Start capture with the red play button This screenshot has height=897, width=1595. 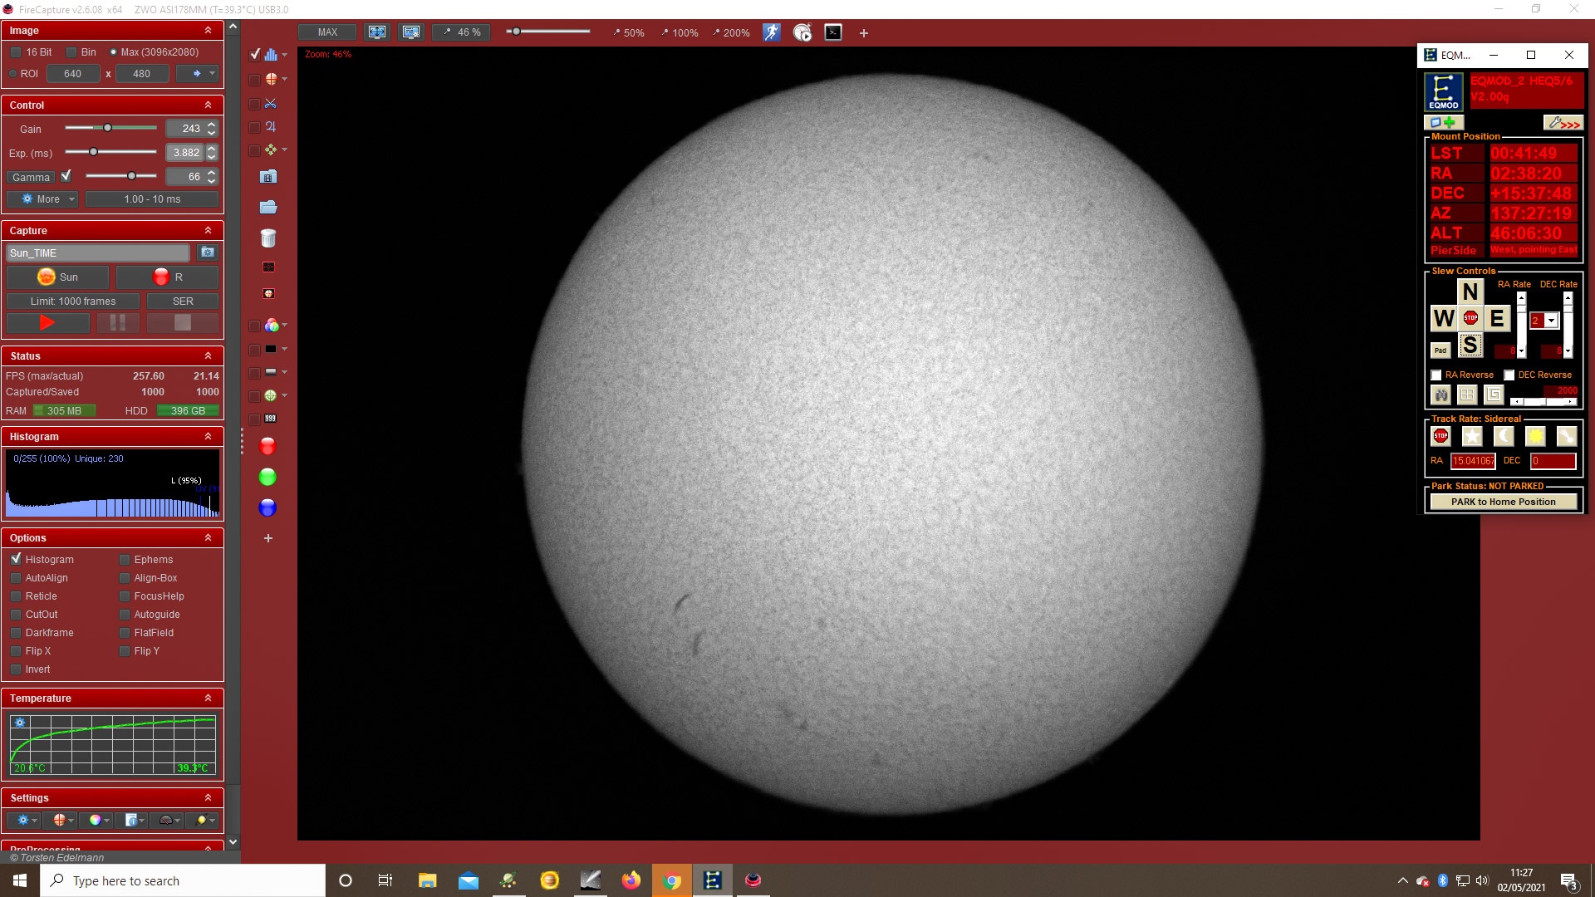tap(47, 323)
